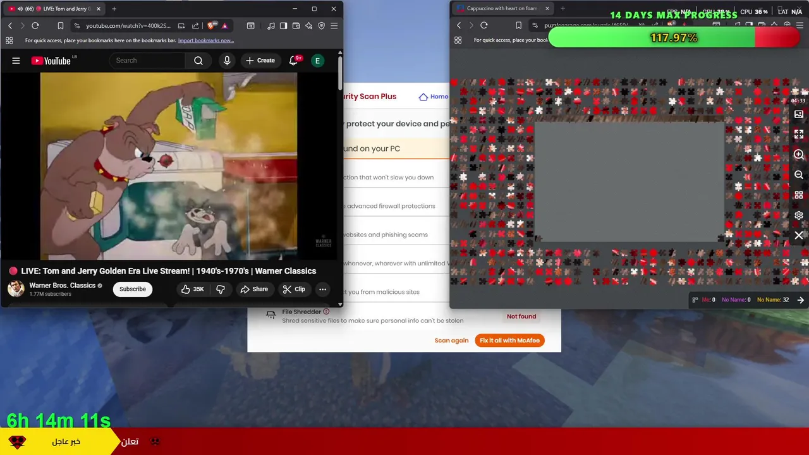The image size is (809, 455).
Task: Click the Share button under the video
Action: 253,289
